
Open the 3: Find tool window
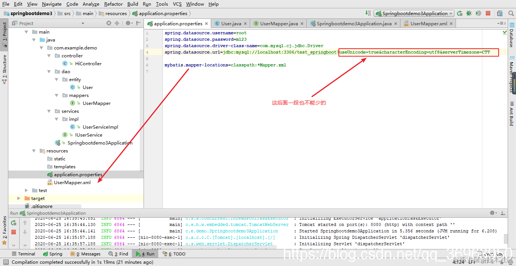pos(119,254)
